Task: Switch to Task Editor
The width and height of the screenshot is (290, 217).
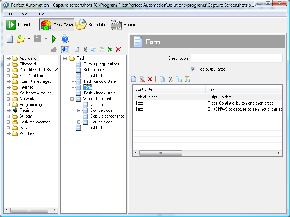Action: (x=57, y=25)
